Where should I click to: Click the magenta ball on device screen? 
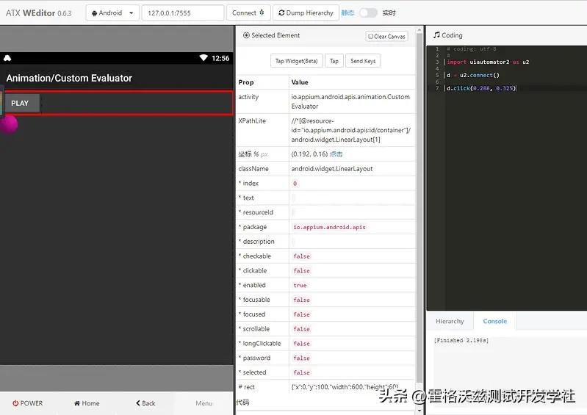[x=9, y=124]
